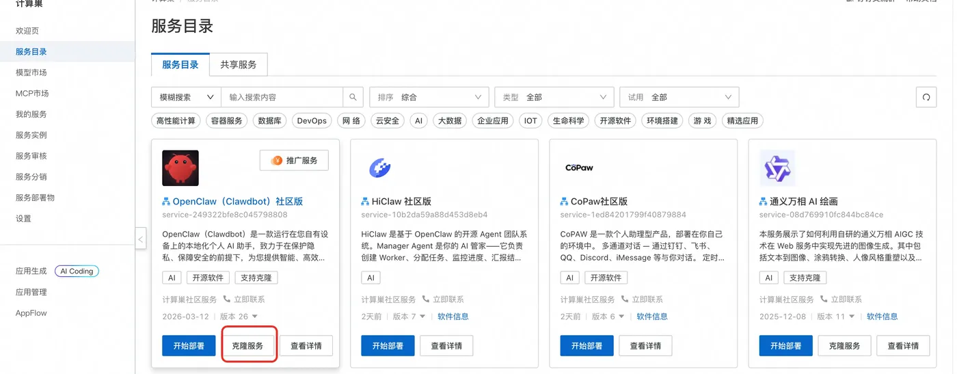Screen dimensions: 957x374
Task: Open 我的服务 in the sidebar
Action: point(31,114)
